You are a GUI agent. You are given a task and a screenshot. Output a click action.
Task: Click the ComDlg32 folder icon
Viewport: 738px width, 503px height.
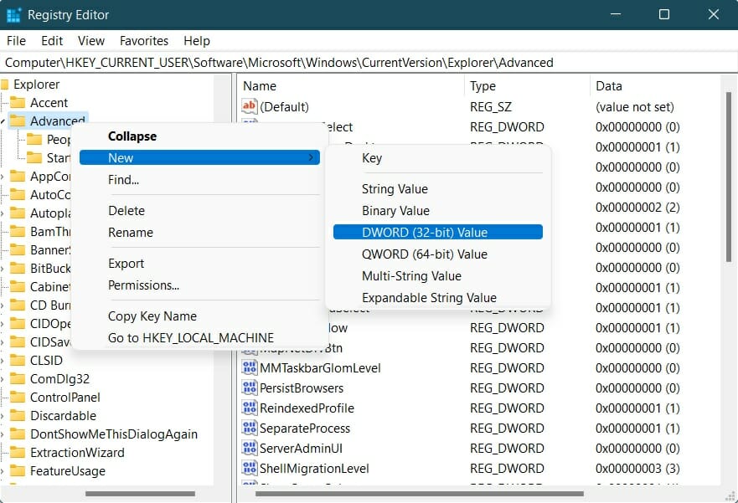point(18,378)
